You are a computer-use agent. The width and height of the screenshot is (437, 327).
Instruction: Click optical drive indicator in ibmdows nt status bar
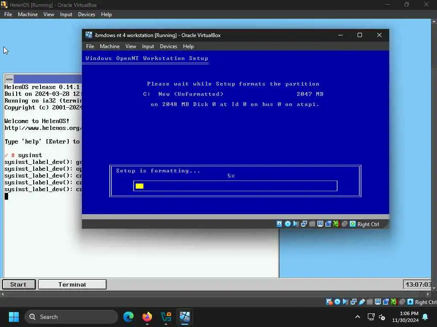pyautogui.click(x=288, y=224)
